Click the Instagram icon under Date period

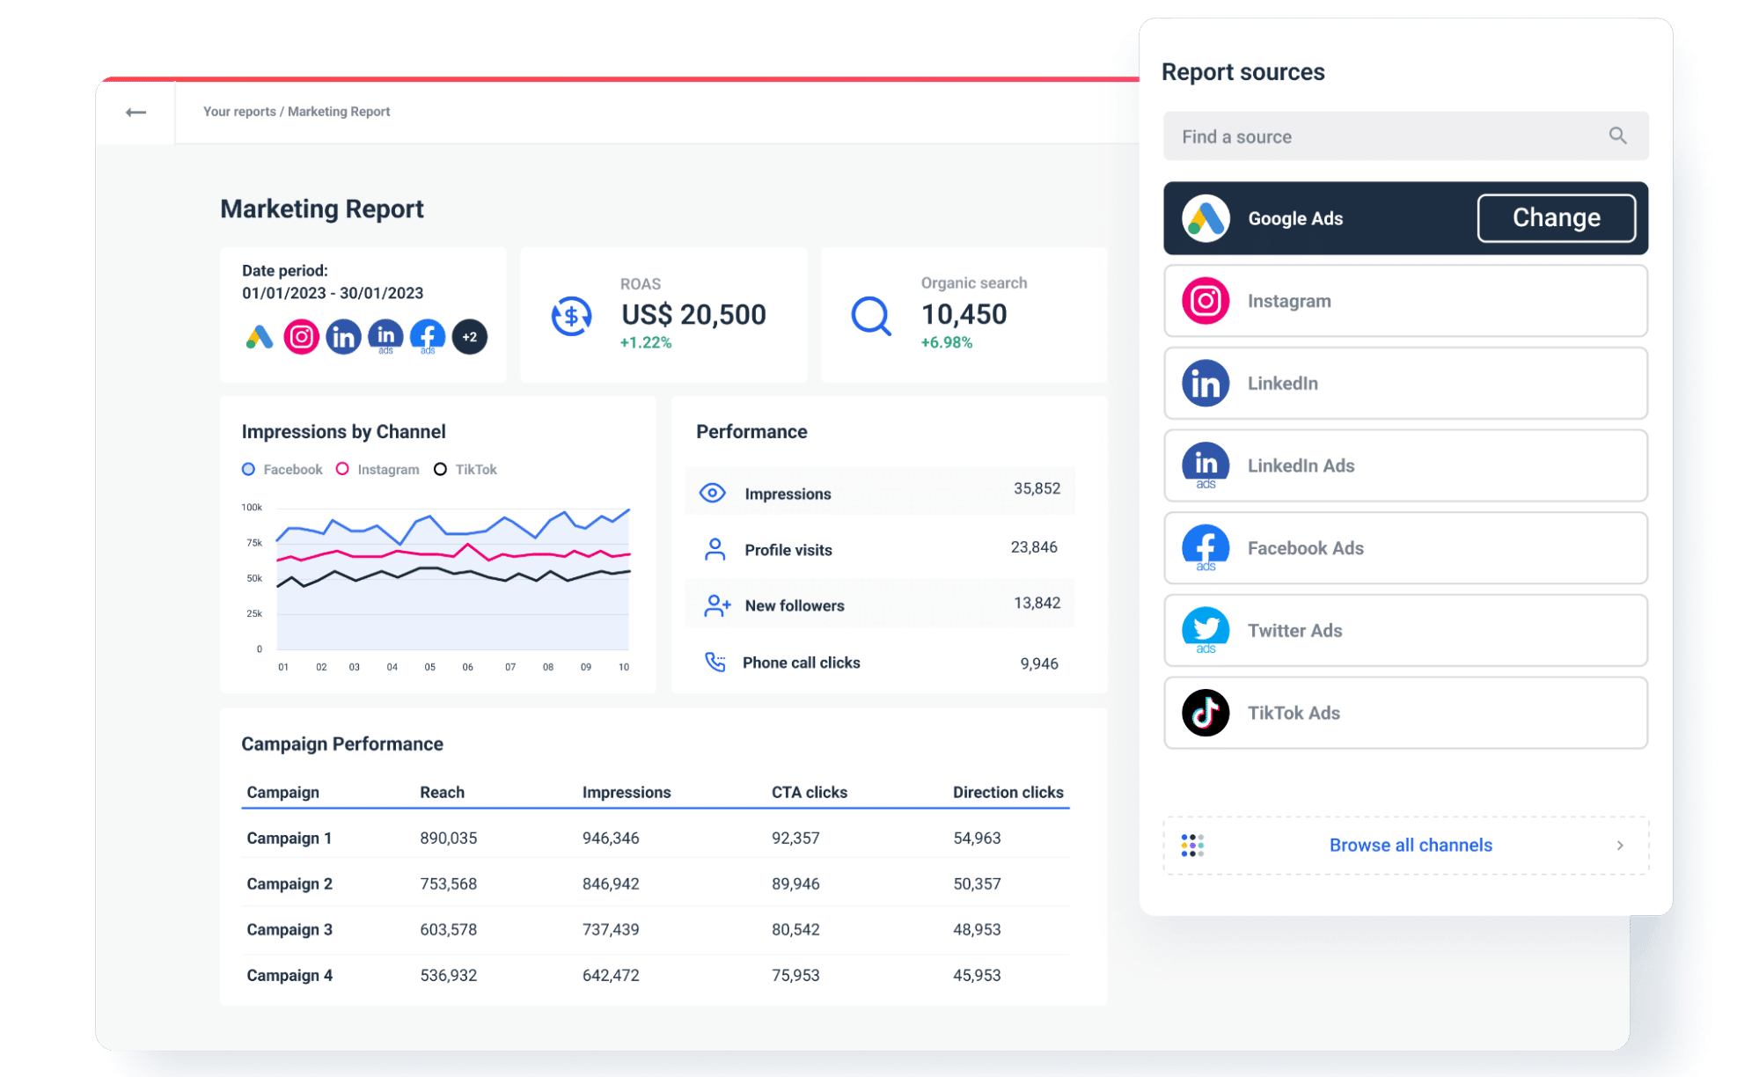(301, 337)
